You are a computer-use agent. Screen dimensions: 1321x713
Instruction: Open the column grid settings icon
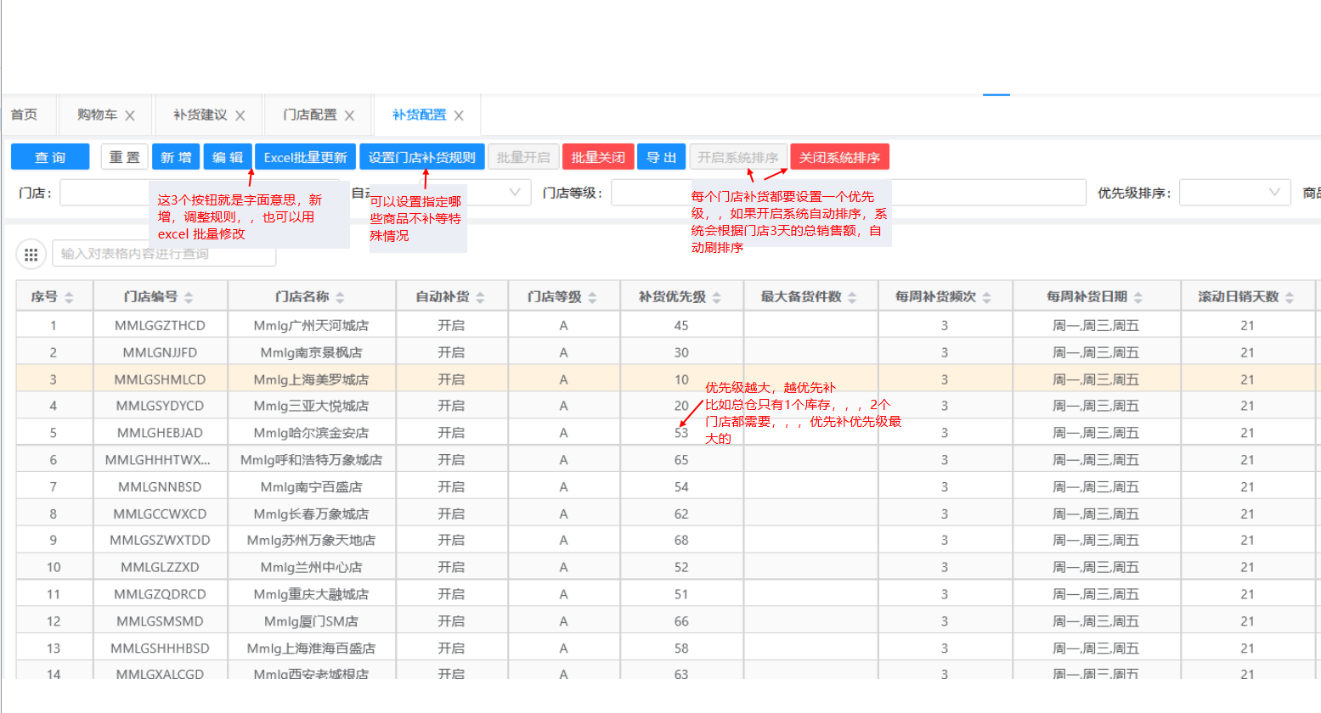[31, 254]
